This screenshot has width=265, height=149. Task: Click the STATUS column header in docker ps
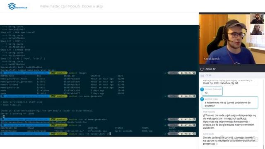[119, 128]
